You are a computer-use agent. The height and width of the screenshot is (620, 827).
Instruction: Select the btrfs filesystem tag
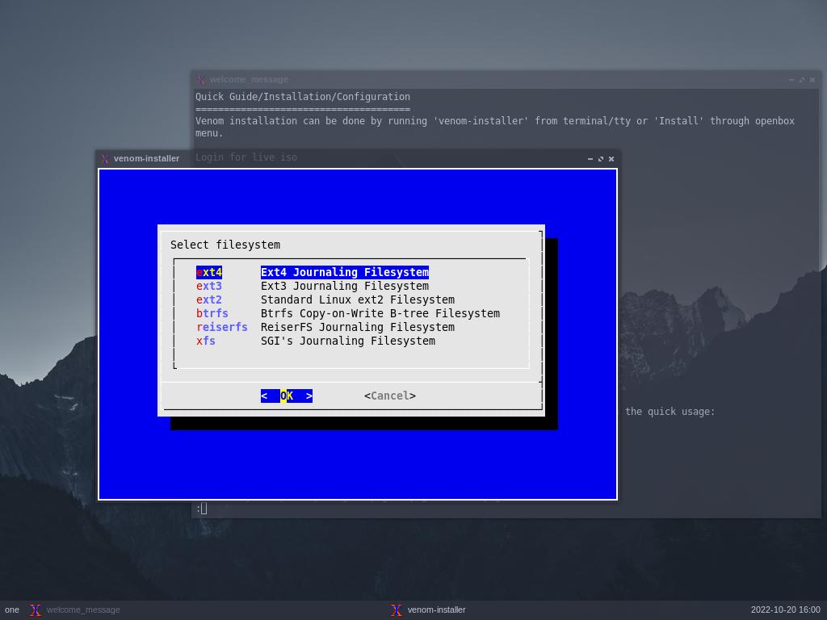click(212, 313)
